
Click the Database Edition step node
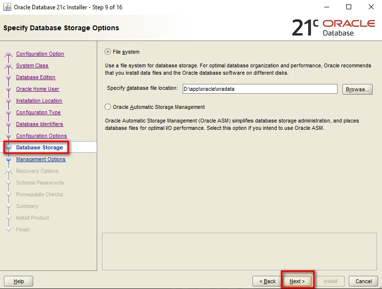click(8, 77)
